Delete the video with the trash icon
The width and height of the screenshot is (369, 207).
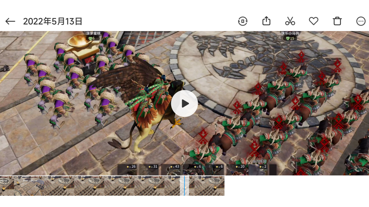click(x=337, y=21)
